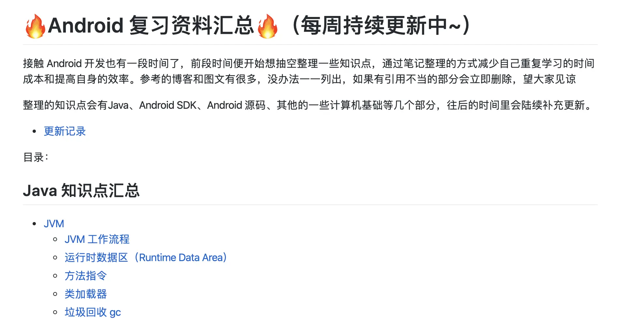Click the Java 知识点汇总 heading
The width and height of the screenshot is (618, 321).
(81, 190)
